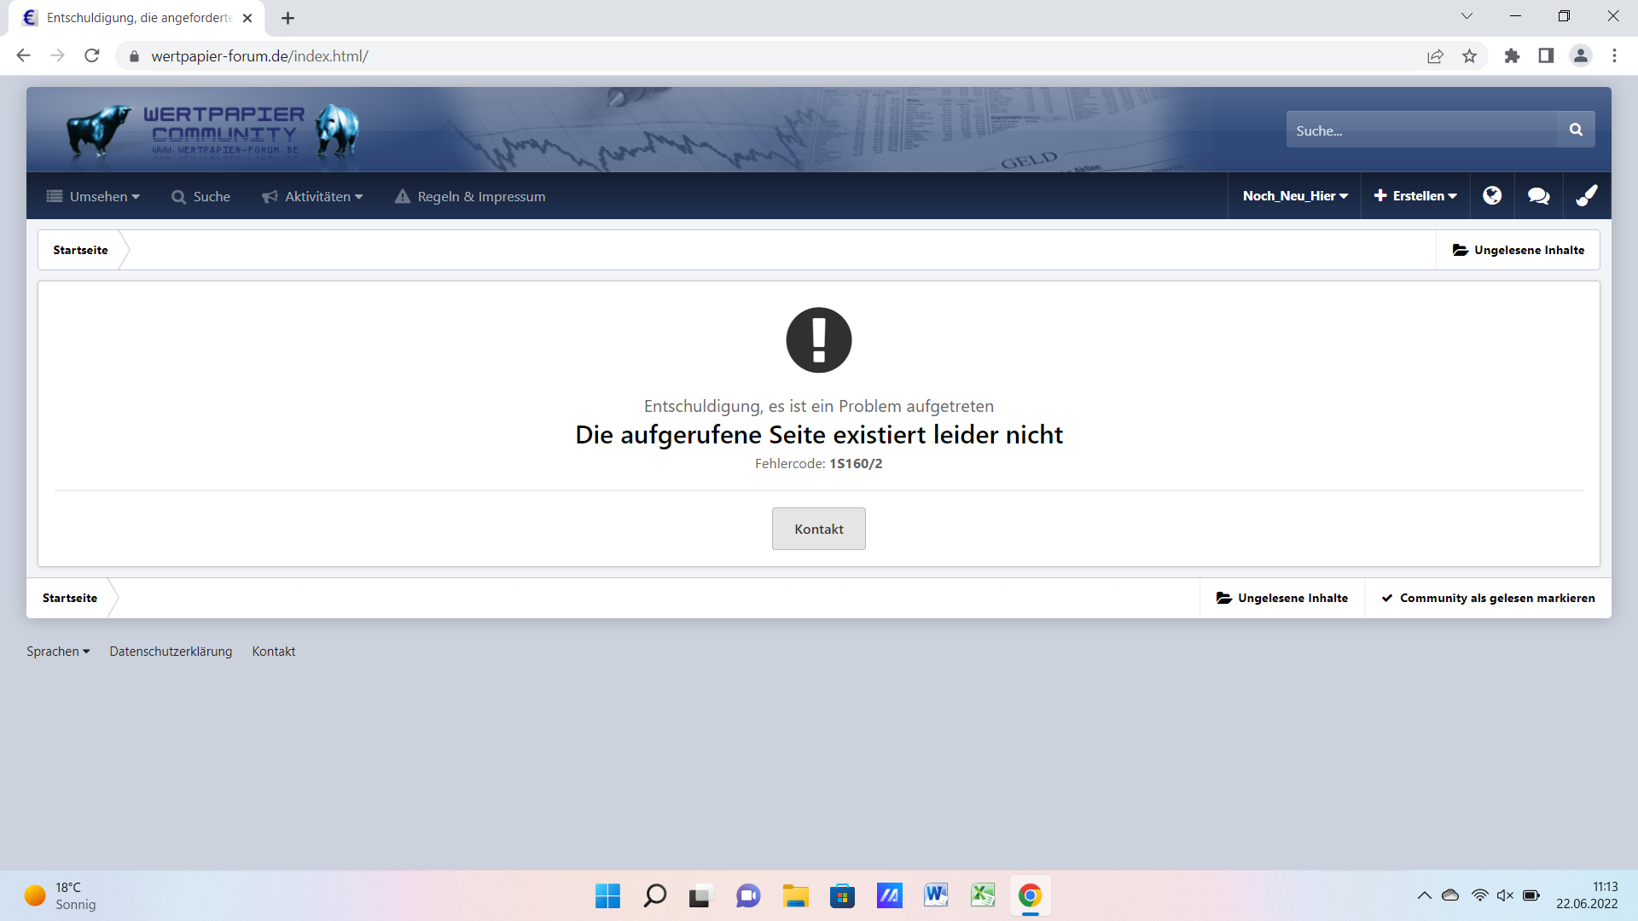Expand the Aktivitäten dropdown
This screenshot has height=921, width=1638.
[313, 196]
